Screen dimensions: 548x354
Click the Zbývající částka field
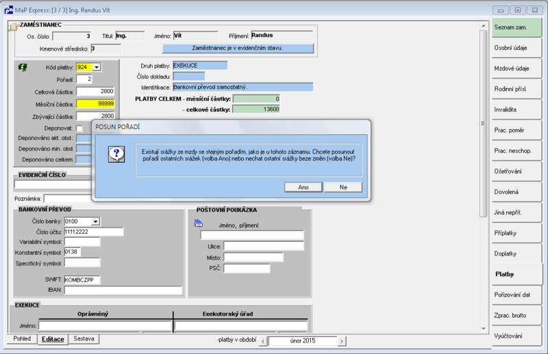[x=95, y=115]
